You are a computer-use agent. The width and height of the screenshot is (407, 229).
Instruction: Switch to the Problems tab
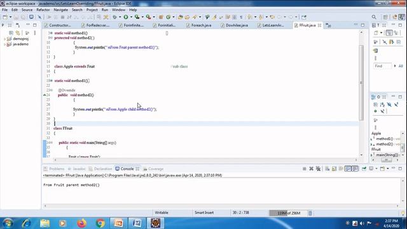[x=54, y=169]
